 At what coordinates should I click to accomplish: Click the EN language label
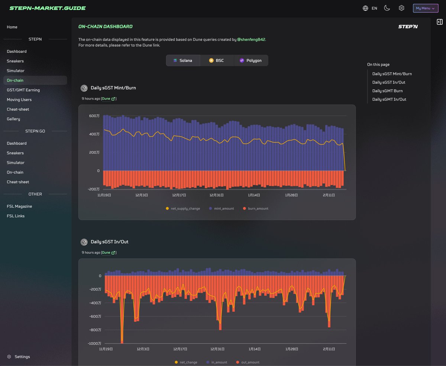374,8
